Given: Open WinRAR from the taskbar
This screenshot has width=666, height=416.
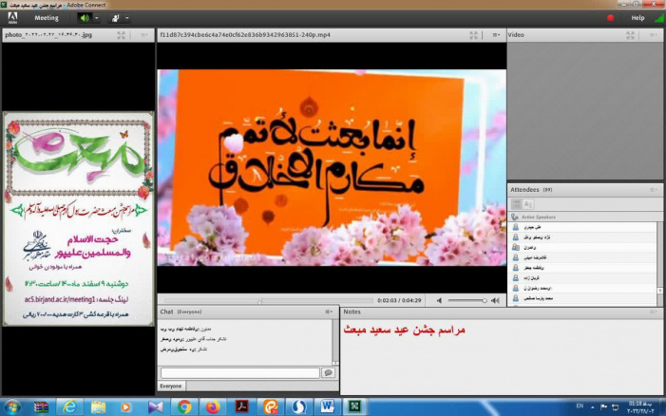Looking at the screenshot, I should click(x=41, y=407).
